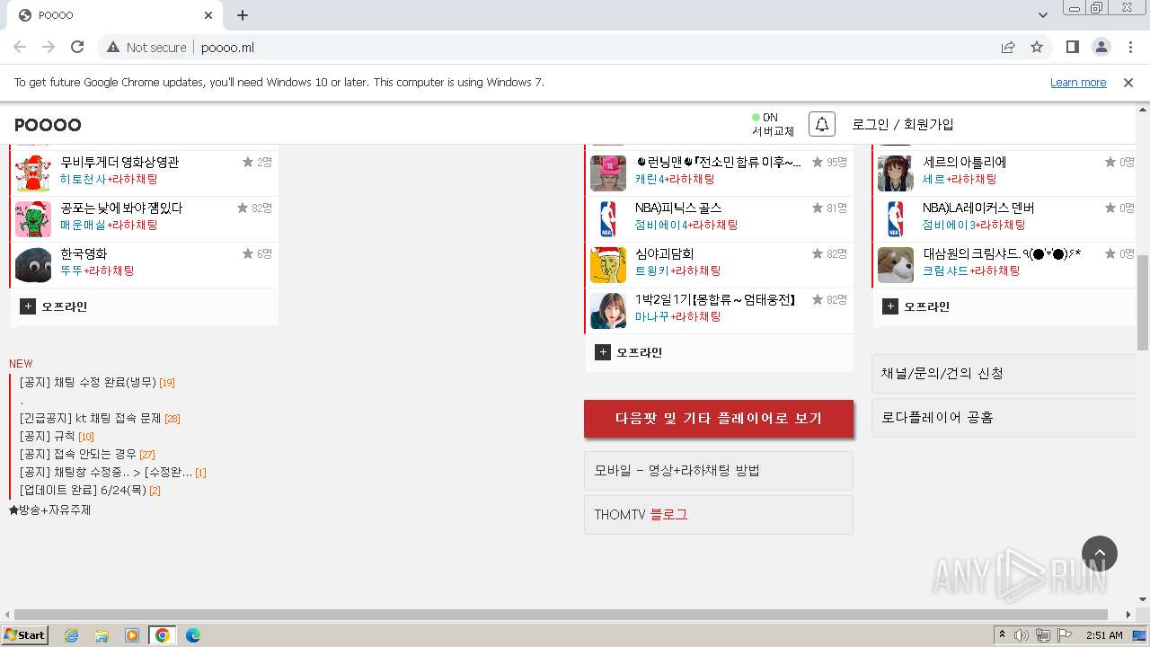The width and height of the screenshot is (1150, 647).
Task: Click 매운매실+라하채팅 link
Action: pos(109,225)
